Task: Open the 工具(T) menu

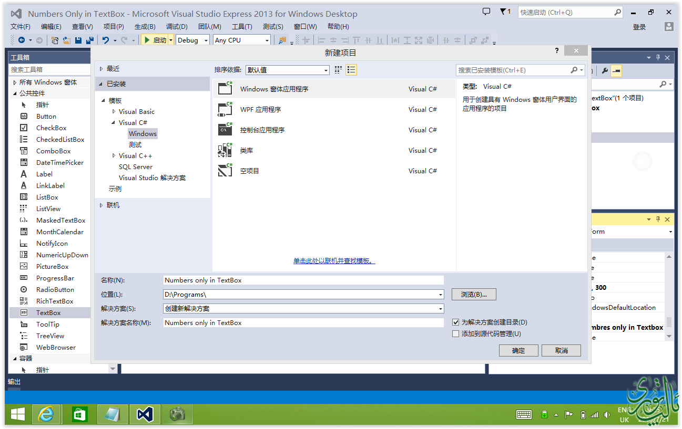Action: pos(242,26)
